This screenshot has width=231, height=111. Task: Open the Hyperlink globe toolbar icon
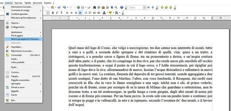(x=78, y=7)
